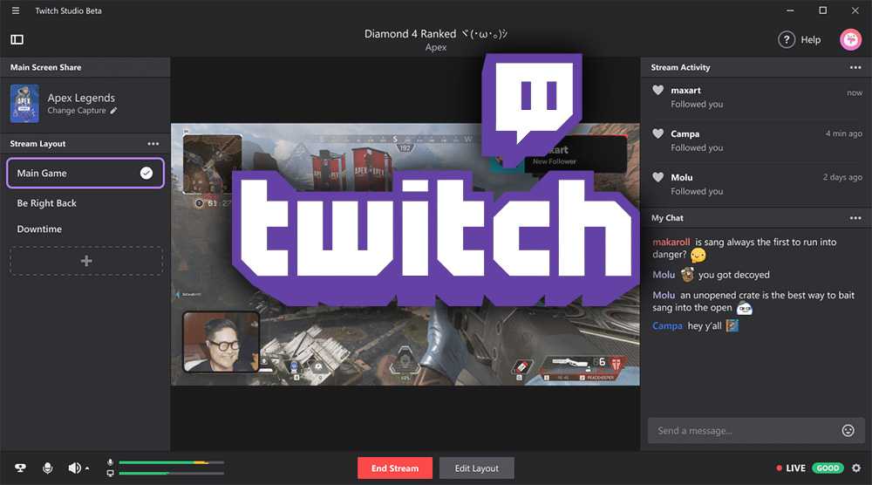Screen dimensions: 872x485
Task: Click the GOOD stream health badge
Action: pyautogui.click(x=828, y=468)
